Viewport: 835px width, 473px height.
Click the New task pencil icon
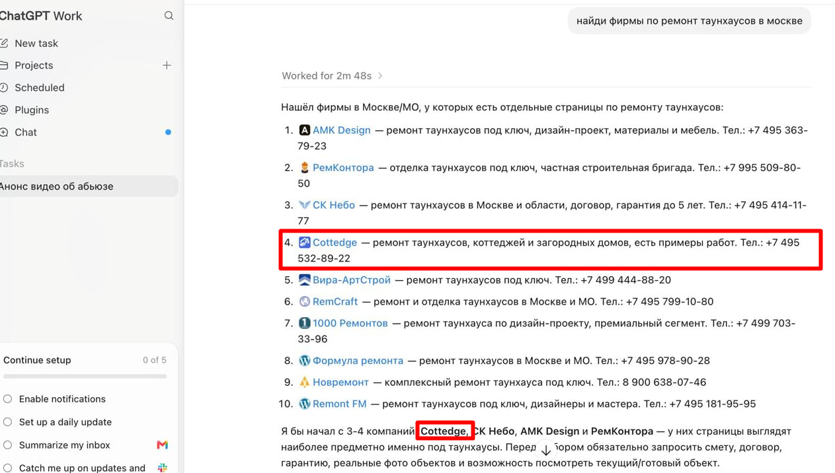tap(4, 44)
